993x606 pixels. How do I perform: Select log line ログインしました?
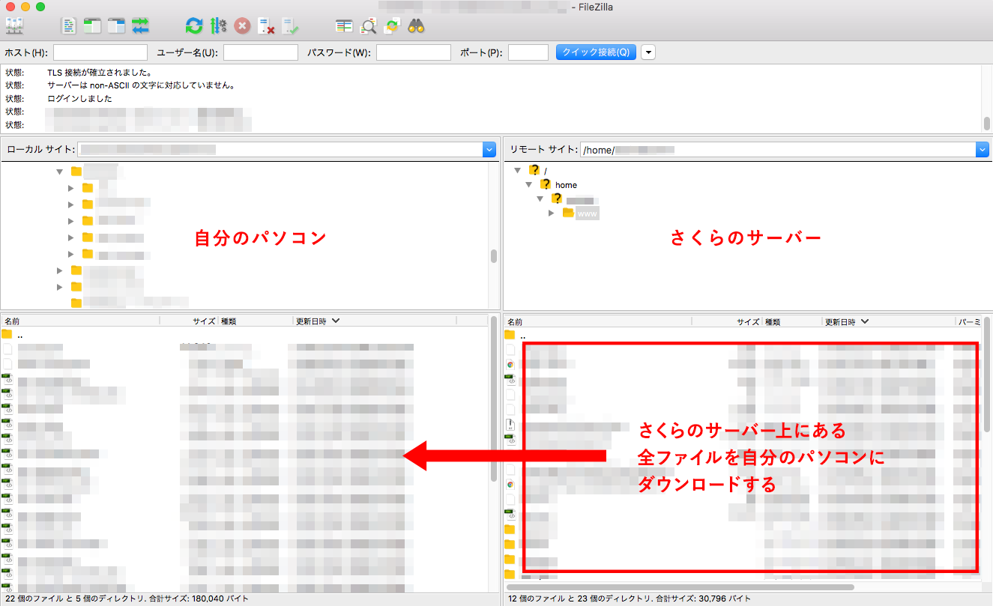79,98
